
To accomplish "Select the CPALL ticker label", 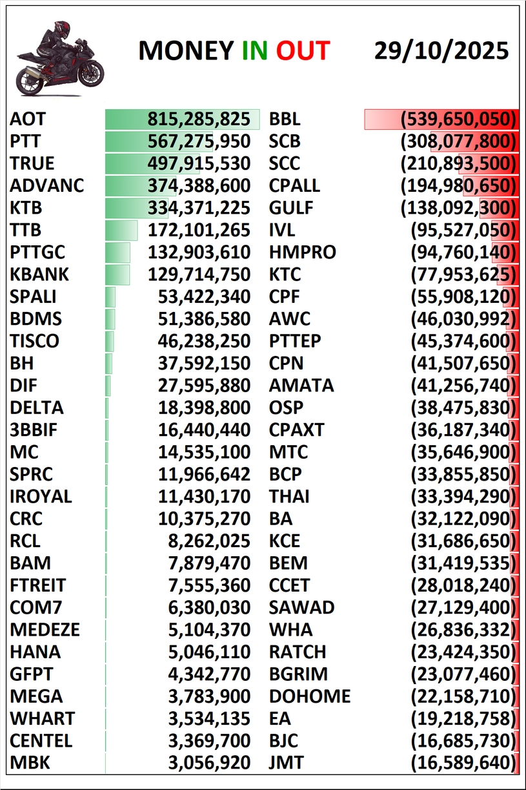I will 294,186.
